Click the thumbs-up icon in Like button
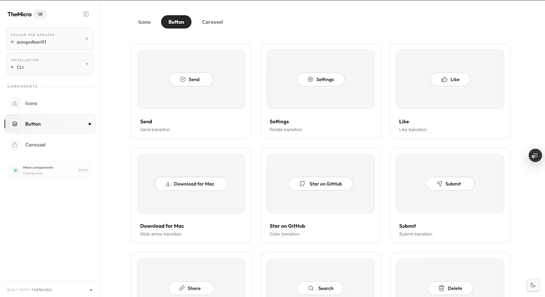 tap(444, 79)
